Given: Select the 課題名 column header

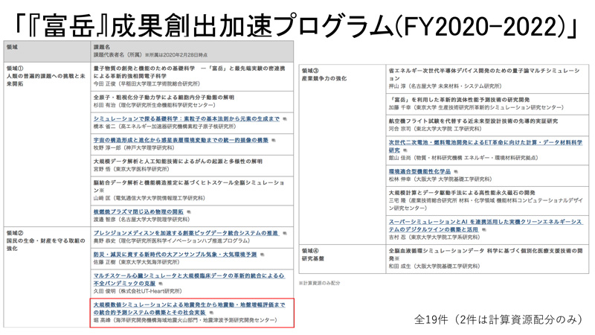Looking at the screenshot, I should [x=192, y=51].
